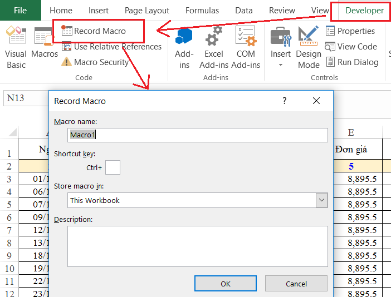Click cell with blue number 5

[x=358, y=166]
